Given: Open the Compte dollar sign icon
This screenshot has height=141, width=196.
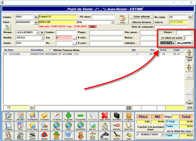Looking at the screenshot, I should pyautogui.click(x=32, y=136).
